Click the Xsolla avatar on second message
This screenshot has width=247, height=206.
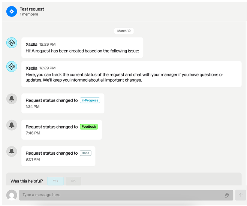pos(12,66)
